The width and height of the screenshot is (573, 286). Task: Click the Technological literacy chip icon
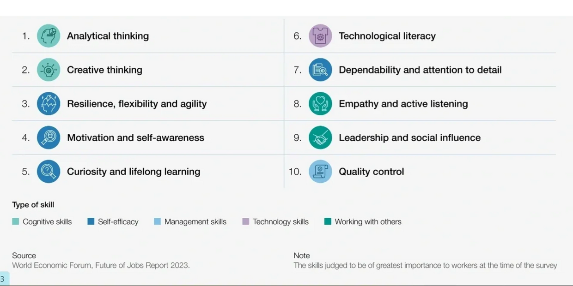pyautogui.click(x=320, y=36)
